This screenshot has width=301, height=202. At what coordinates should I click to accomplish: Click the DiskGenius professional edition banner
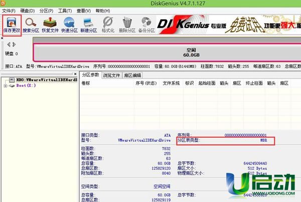228,25
